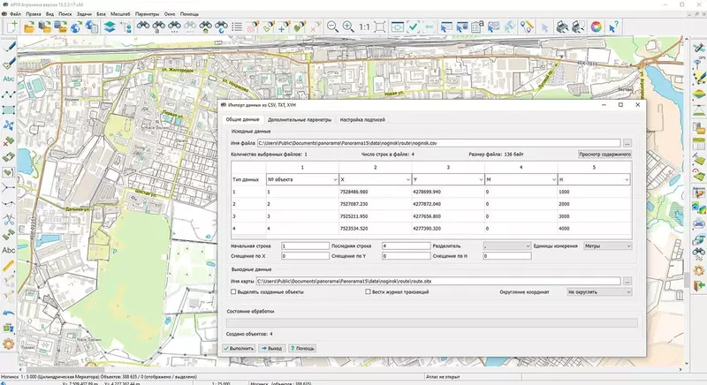Screen dimensions: 707x385
Task: Enable 'Выделять созданные объекты' checkbox
Action: point(233,291)
